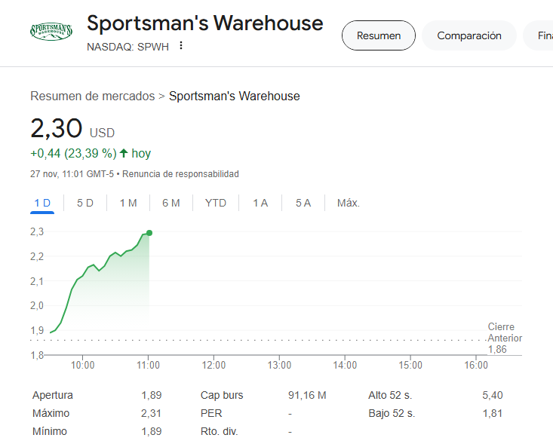Open the three-dot menu beside NASDAQ: SPWH
Viewport: 553px width, 444px height.
point(181,45)
